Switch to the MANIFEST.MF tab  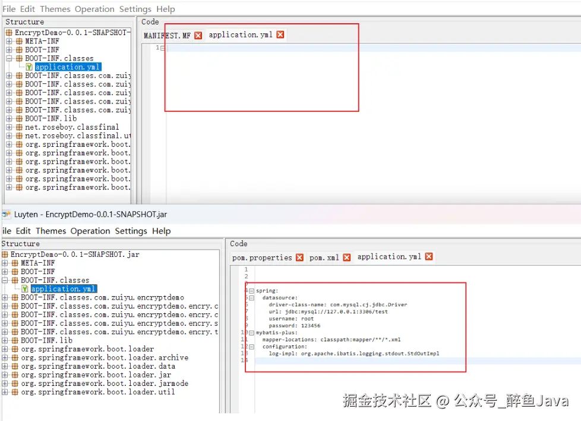pos(167,36)
